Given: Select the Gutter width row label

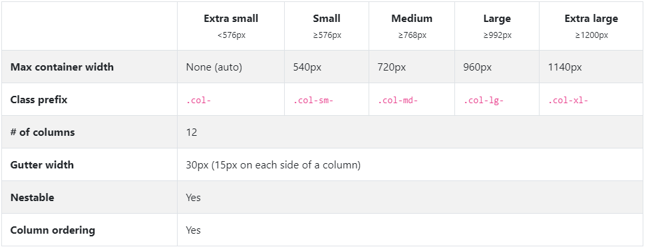Looking at the screenshot, I should pos(42,165).
